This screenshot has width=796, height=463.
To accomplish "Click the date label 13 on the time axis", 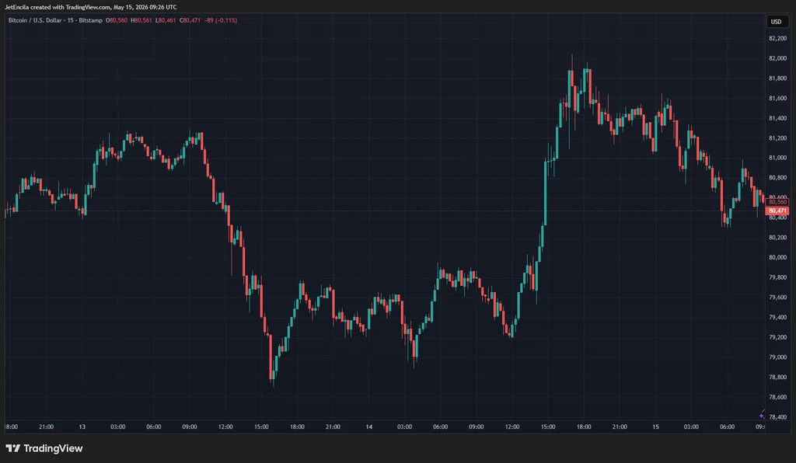I will click(82, 427).
